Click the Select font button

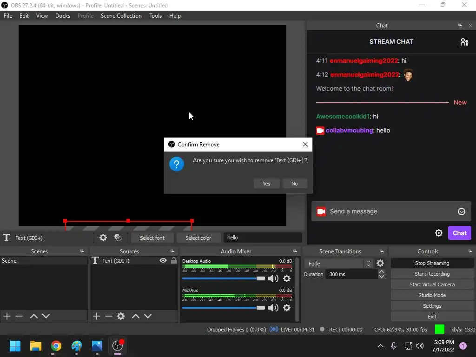point(152,238)
